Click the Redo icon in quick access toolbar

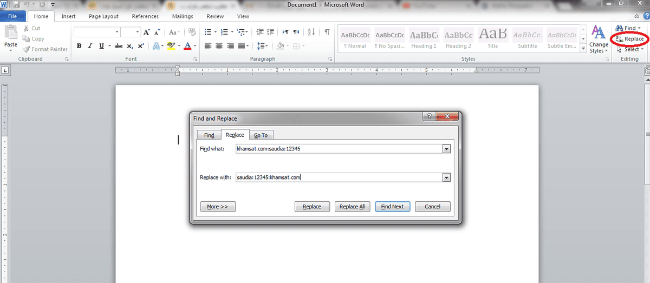point(42,4)
